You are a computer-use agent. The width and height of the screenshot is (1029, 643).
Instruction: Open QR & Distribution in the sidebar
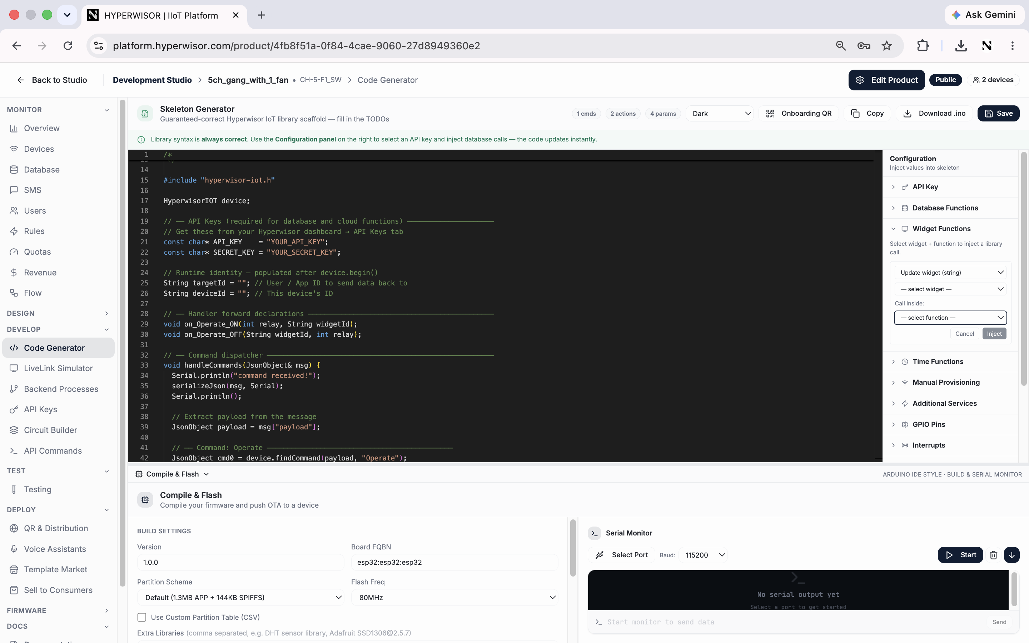coord(58,528)
